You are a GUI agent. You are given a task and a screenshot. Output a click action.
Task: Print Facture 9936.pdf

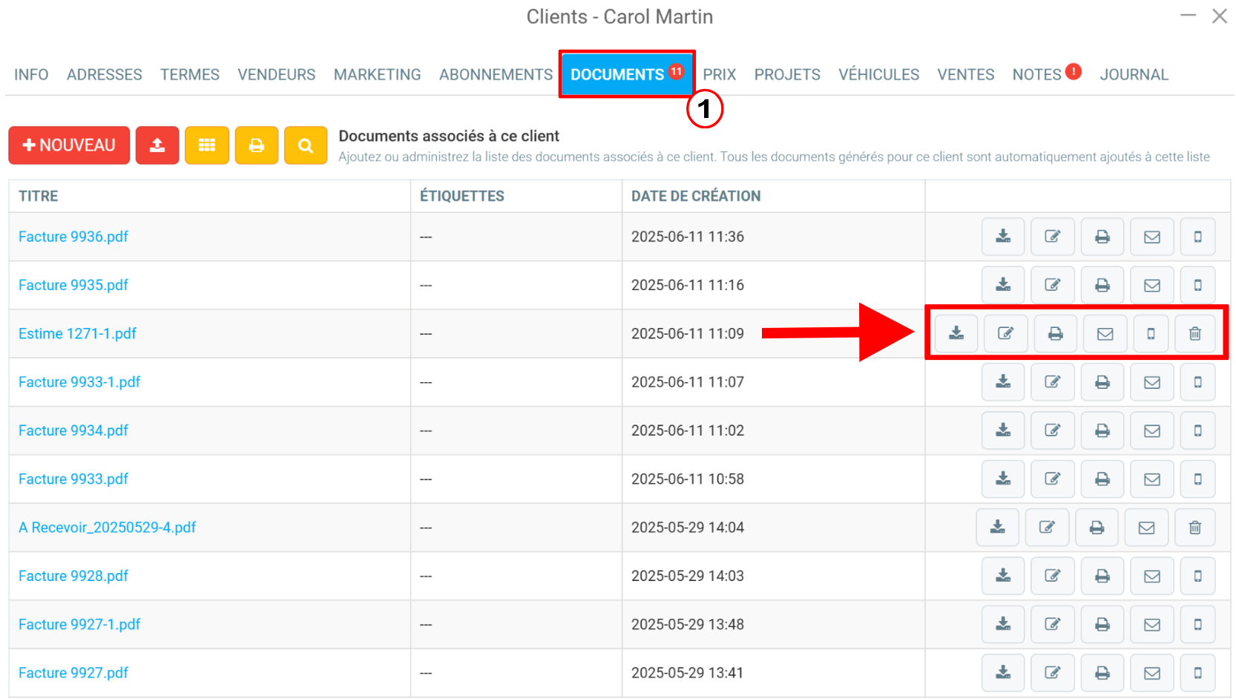pos(1102,237)
